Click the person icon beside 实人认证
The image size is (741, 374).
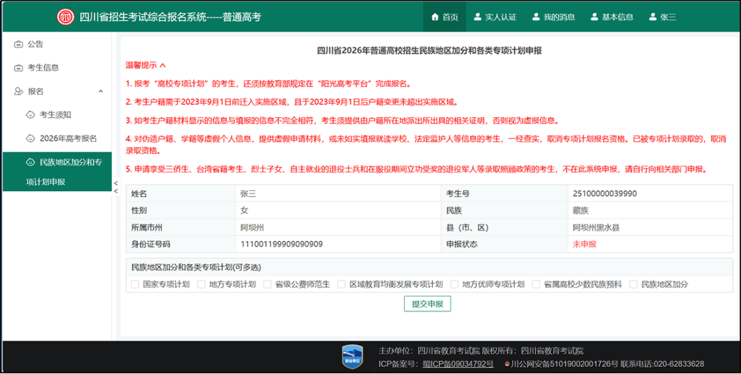[478, 17]
